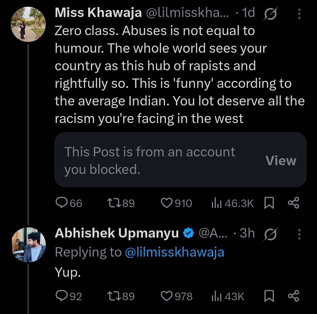Screen dimensions: 317x314
Task: Share Abhishek Upmanyu's reply
Action: point(294,296)
